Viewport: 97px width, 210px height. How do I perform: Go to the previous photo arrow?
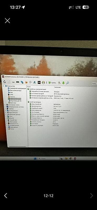pos(6,196)
